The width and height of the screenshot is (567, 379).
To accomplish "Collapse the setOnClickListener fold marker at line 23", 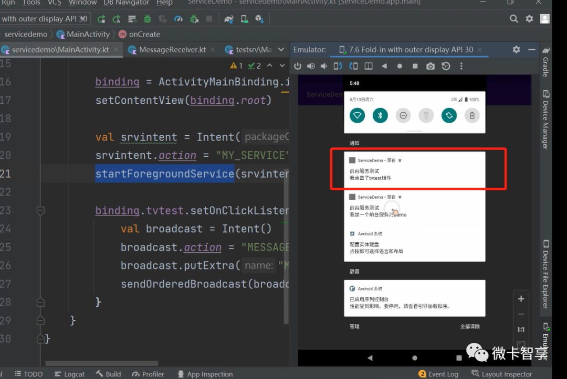I will click(x=40, y=210).
